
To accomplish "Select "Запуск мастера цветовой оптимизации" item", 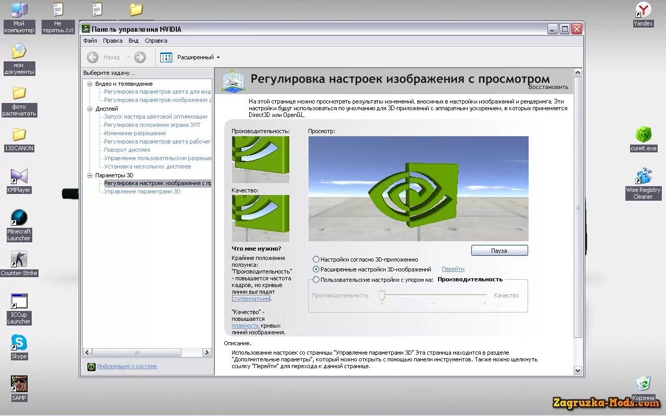I will click(156, 117).
